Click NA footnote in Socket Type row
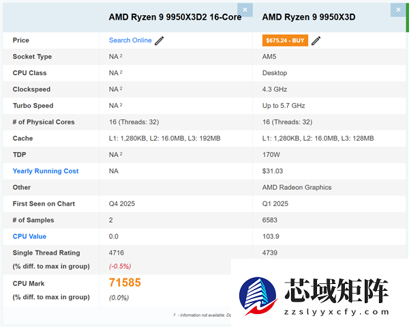The width and height of the screenshot is (409, 327). 116,57
